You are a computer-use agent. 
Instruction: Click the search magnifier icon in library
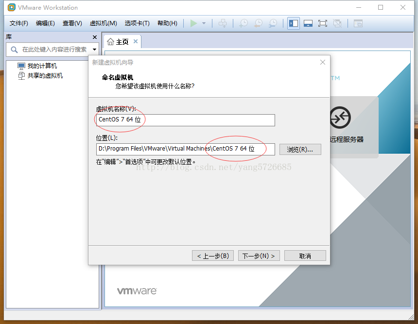[14, 50]
